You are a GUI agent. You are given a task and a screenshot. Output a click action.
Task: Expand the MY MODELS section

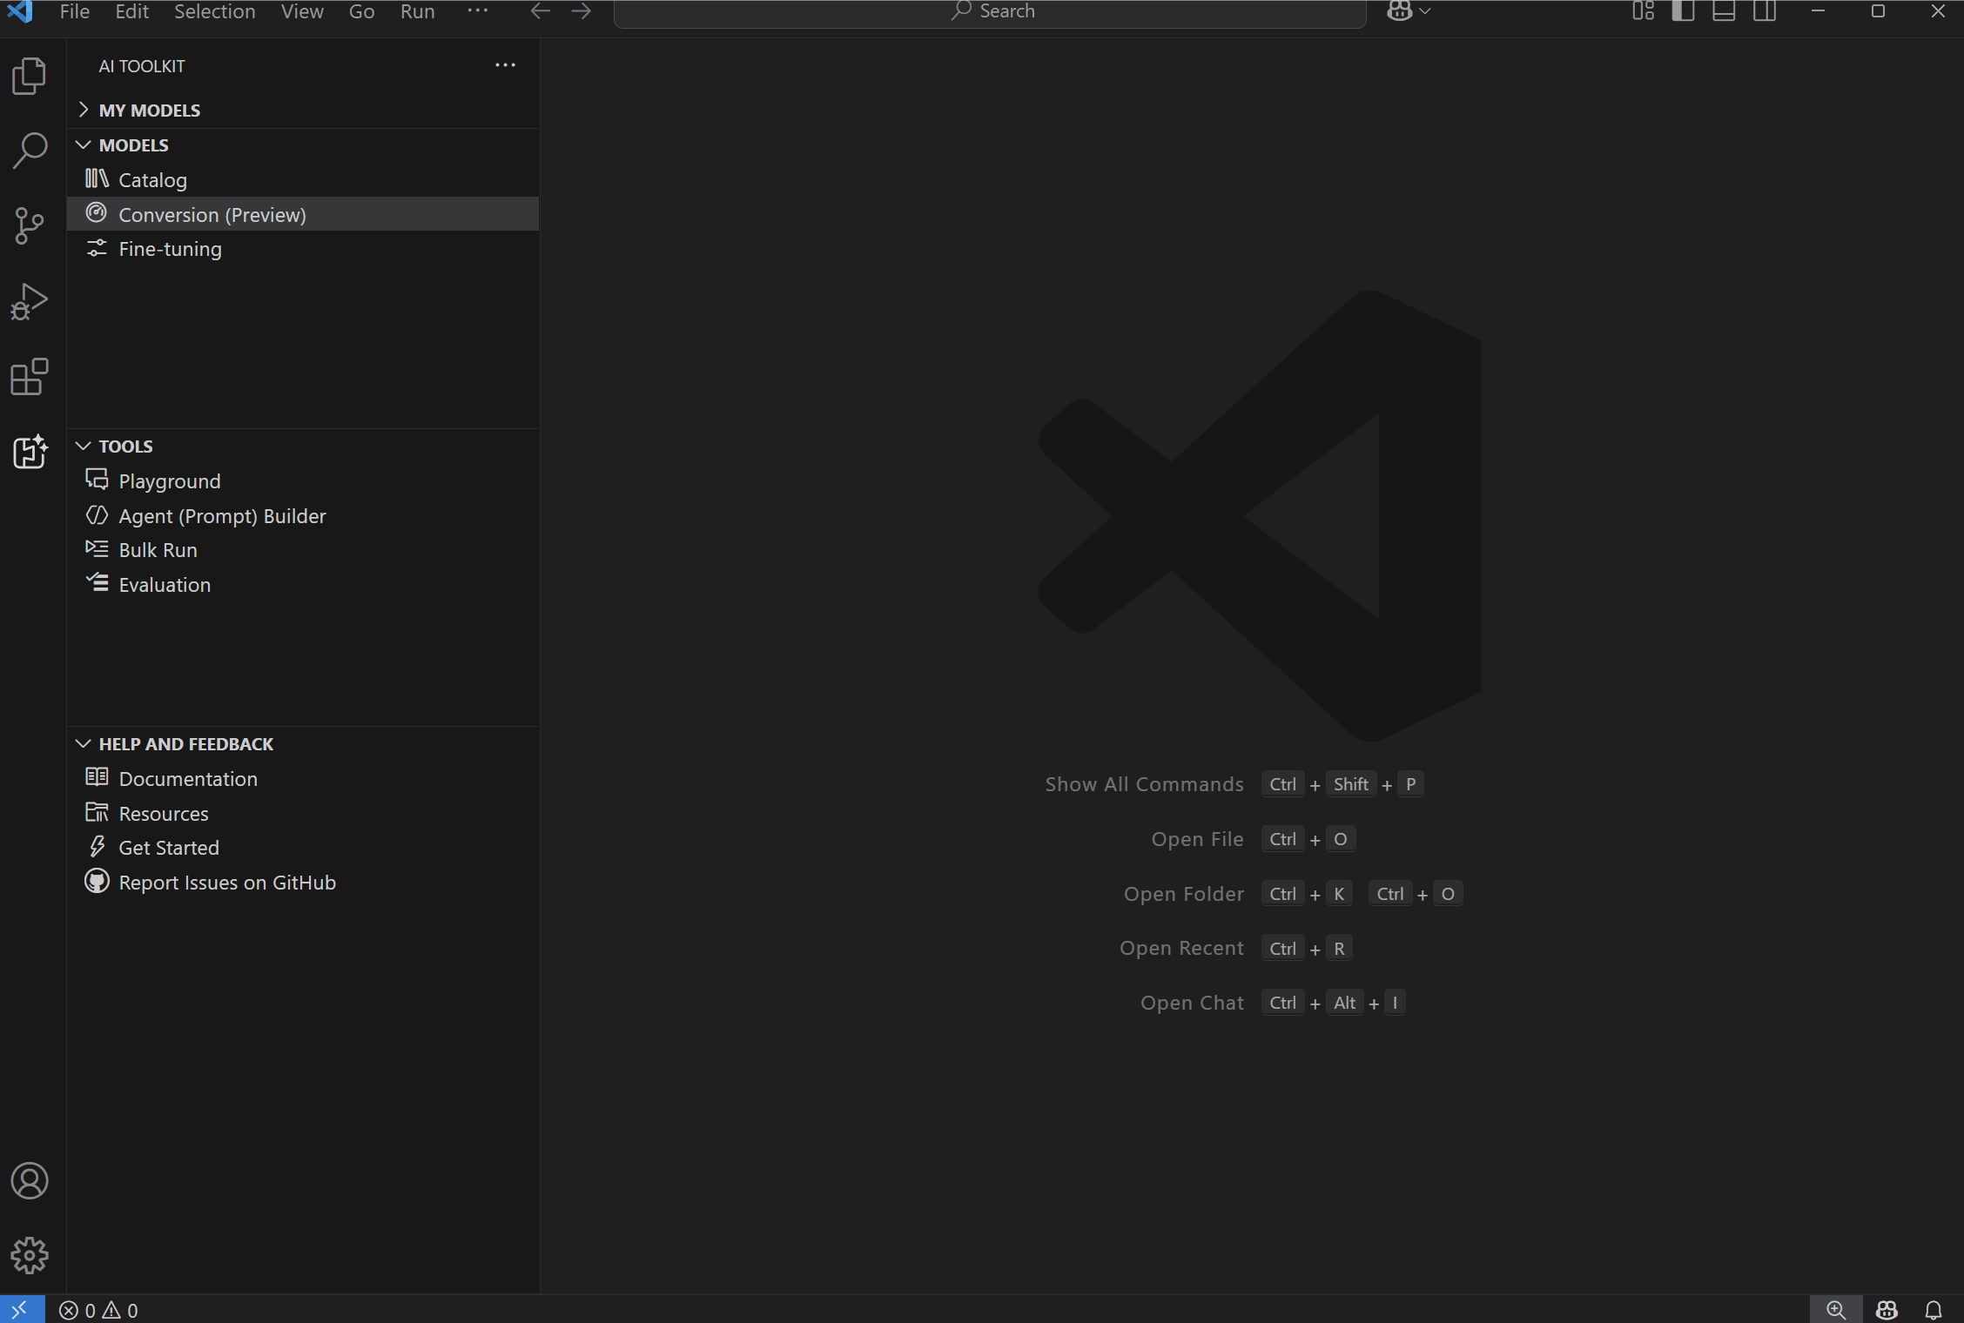tap(149, 111)
